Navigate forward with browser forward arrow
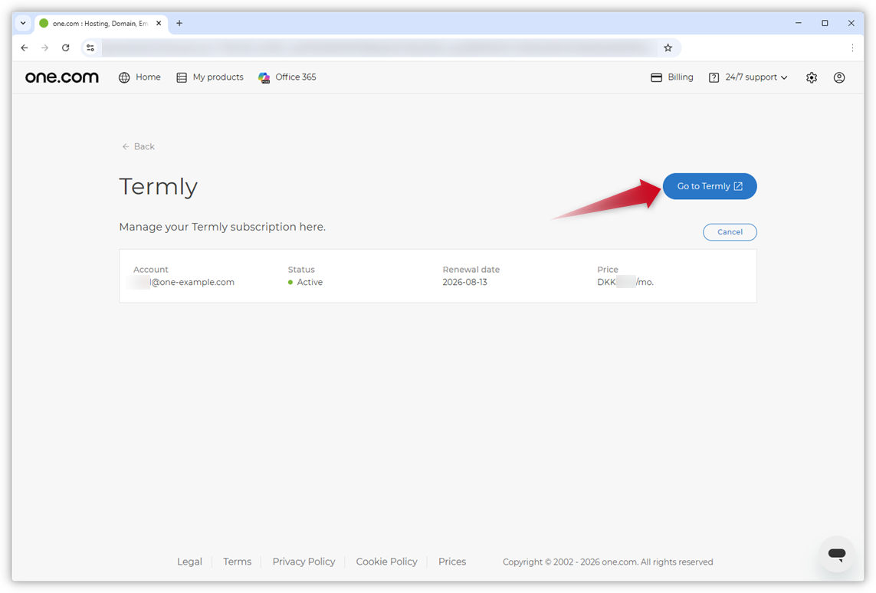This screenshot has width=876, height=593. click(x=44, y=48)
